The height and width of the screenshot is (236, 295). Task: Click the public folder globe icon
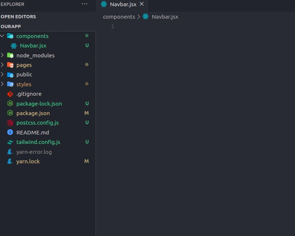coord(10,75)
